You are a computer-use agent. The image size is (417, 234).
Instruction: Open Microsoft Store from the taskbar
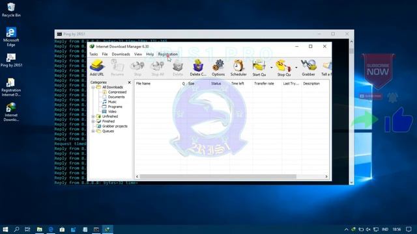point(62,229)
